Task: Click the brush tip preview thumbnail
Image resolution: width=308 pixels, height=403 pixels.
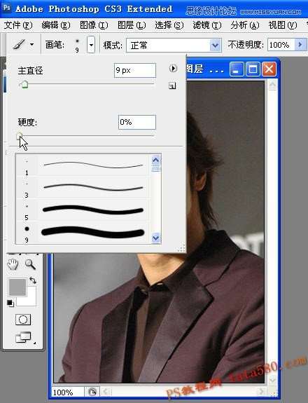Action: [x=77, y=45]
